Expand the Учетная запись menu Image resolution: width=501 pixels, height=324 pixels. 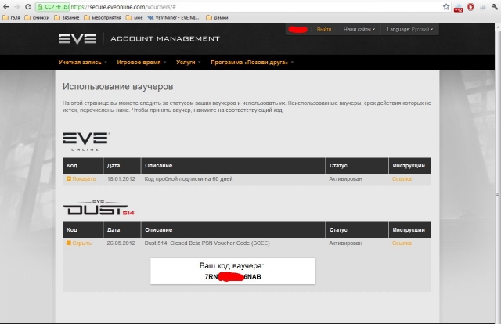(x=83, y=63)
